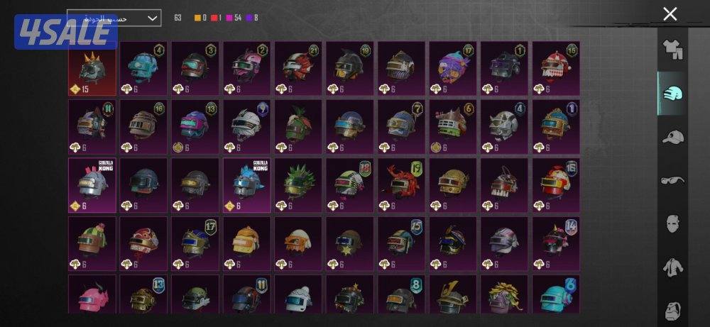Open the face mask category icon
Image resolution: width=710 pixels, height=327 pixels.
click(672, 224)
